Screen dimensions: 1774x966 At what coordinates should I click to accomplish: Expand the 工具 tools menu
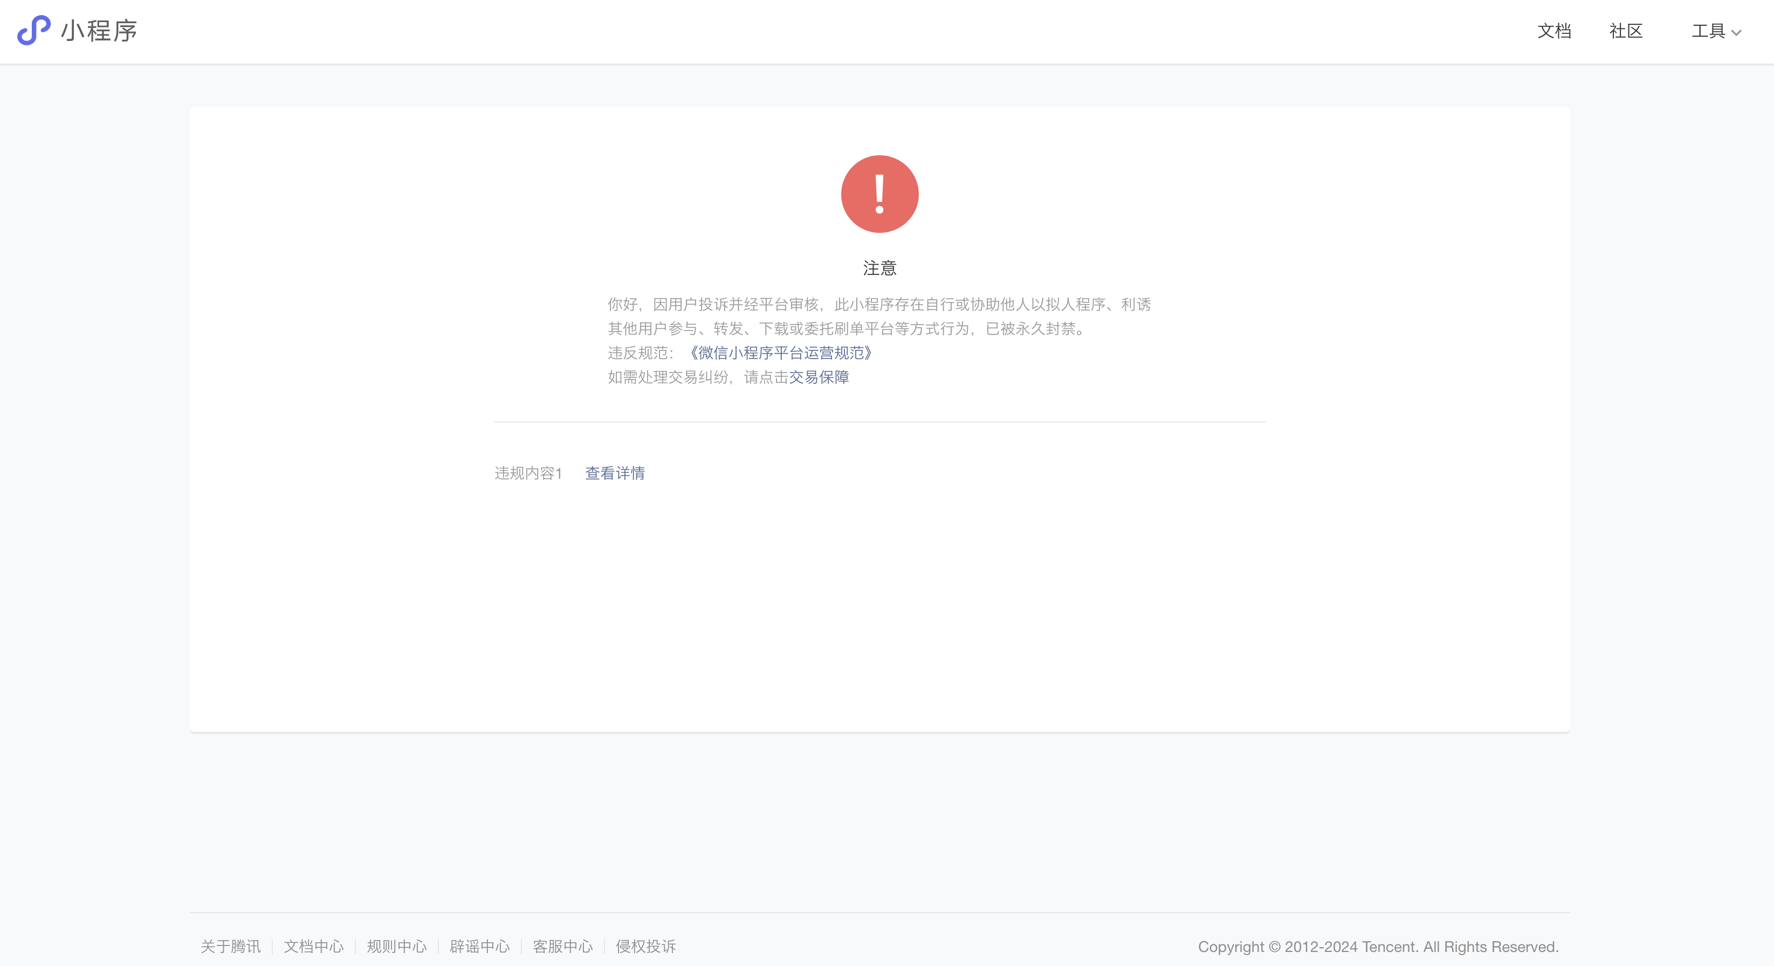point(1709,31)
